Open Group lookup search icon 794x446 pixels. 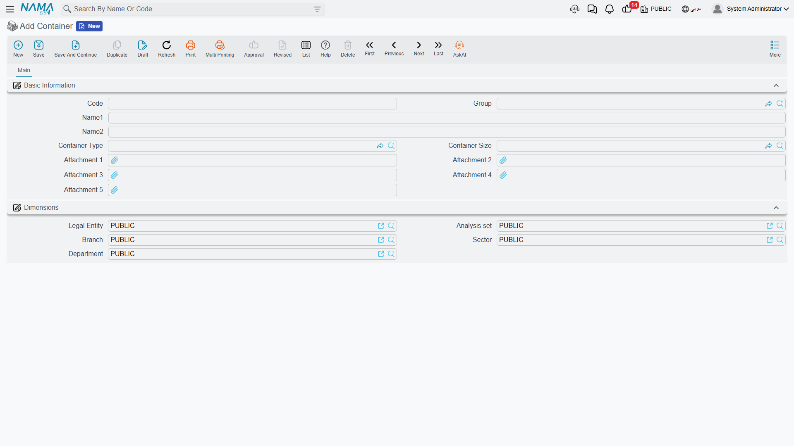(780, 104)
